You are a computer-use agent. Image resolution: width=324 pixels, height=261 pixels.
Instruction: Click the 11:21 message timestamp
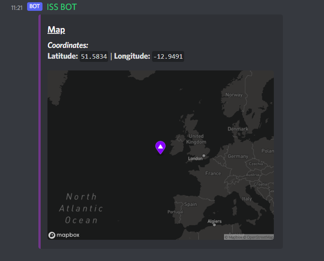[17, 8]
